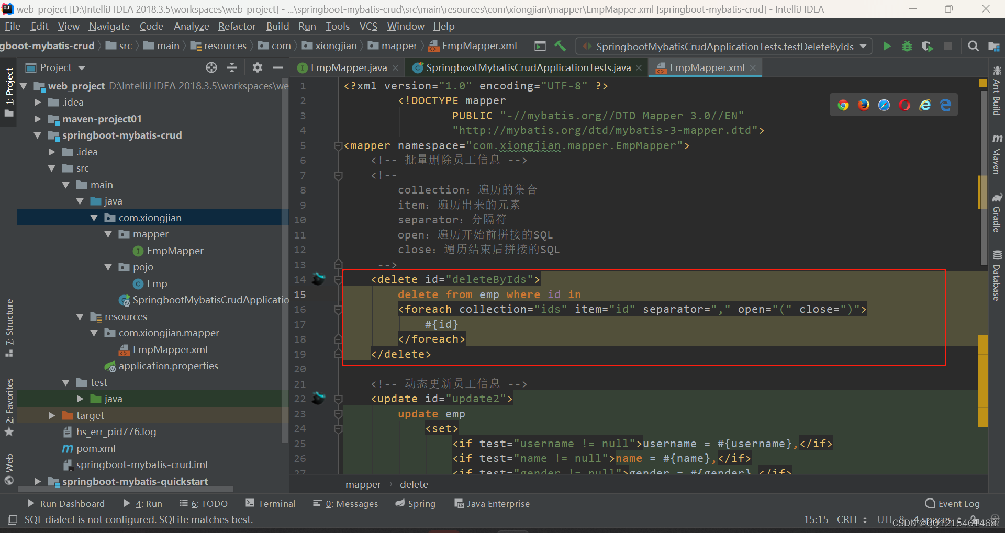Open Search Everywhere magnifier icon
This screenshot has height=533, width=1005.
pos(973,46)
